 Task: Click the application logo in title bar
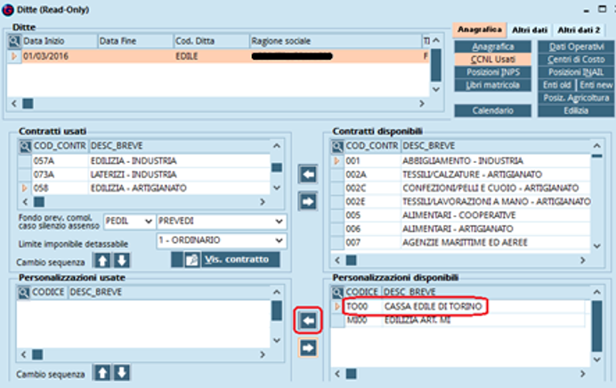pyautogui.click(x=8, y=10)
